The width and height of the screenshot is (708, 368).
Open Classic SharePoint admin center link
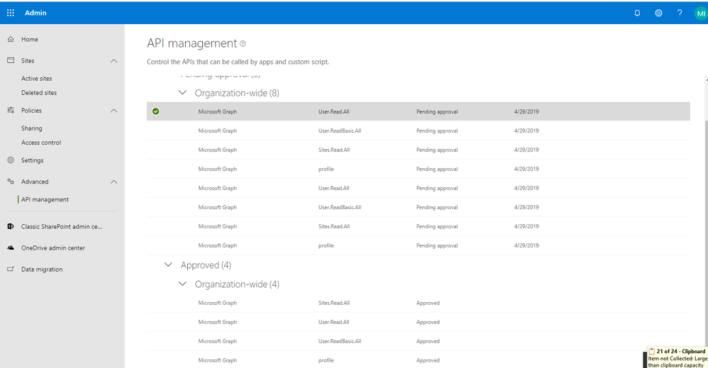click(62, 227)
